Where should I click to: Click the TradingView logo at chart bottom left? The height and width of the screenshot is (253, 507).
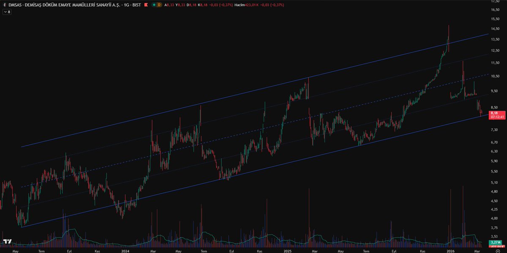click(x=7, y=242)
